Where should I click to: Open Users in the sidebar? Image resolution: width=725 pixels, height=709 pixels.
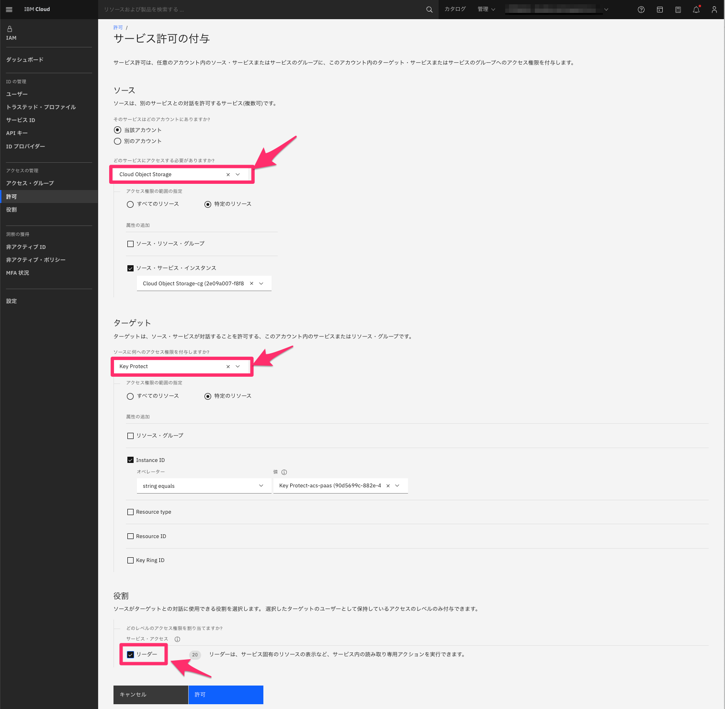point(17,94)
